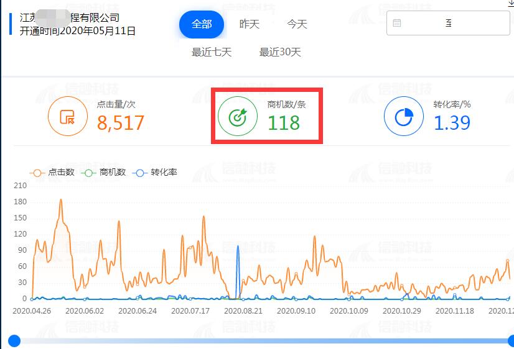Click the orange click-count icon
The width and height of the screenshot is (514, 349).
[x=68, y=116]
